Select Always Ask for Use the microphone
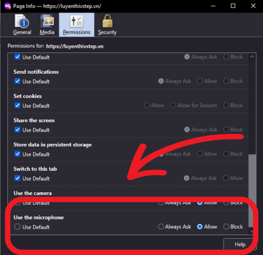263x255 pixels. [x=161, y=227]
